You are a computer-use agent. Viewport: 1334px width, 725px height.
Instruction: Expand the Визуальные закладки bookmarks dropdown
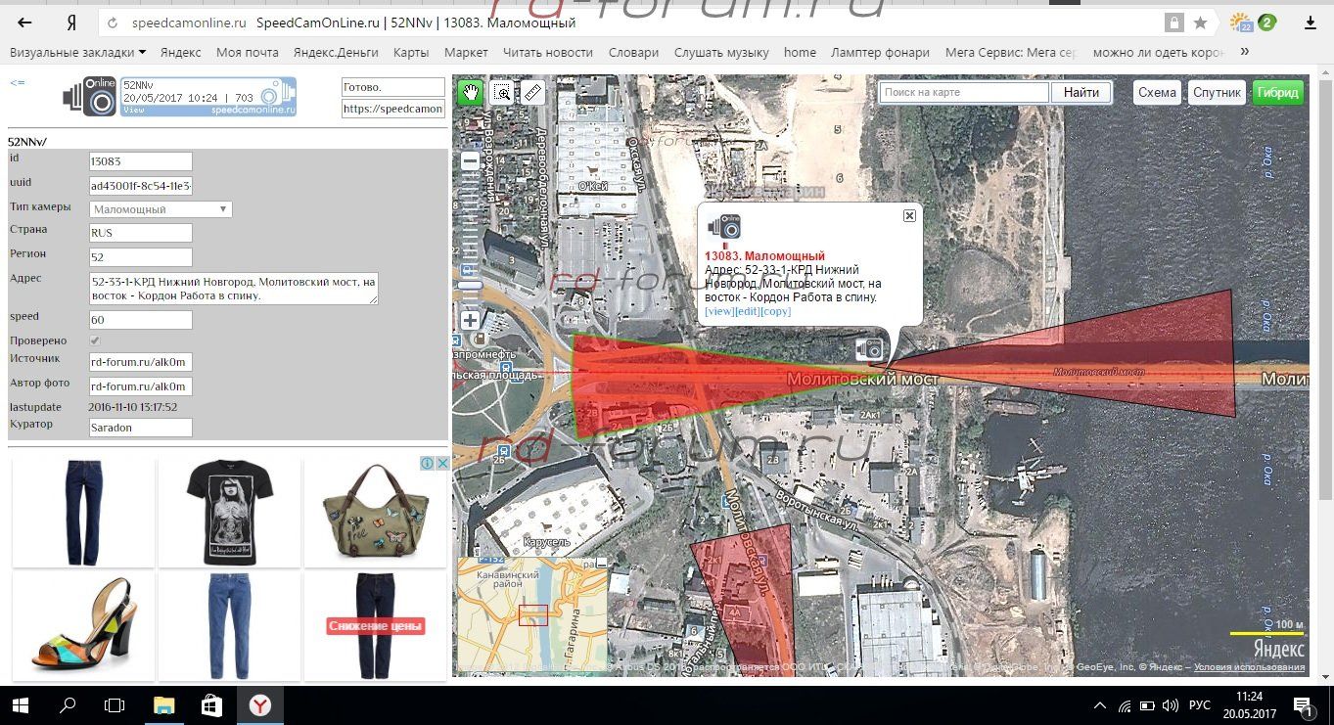click(77, 52)
